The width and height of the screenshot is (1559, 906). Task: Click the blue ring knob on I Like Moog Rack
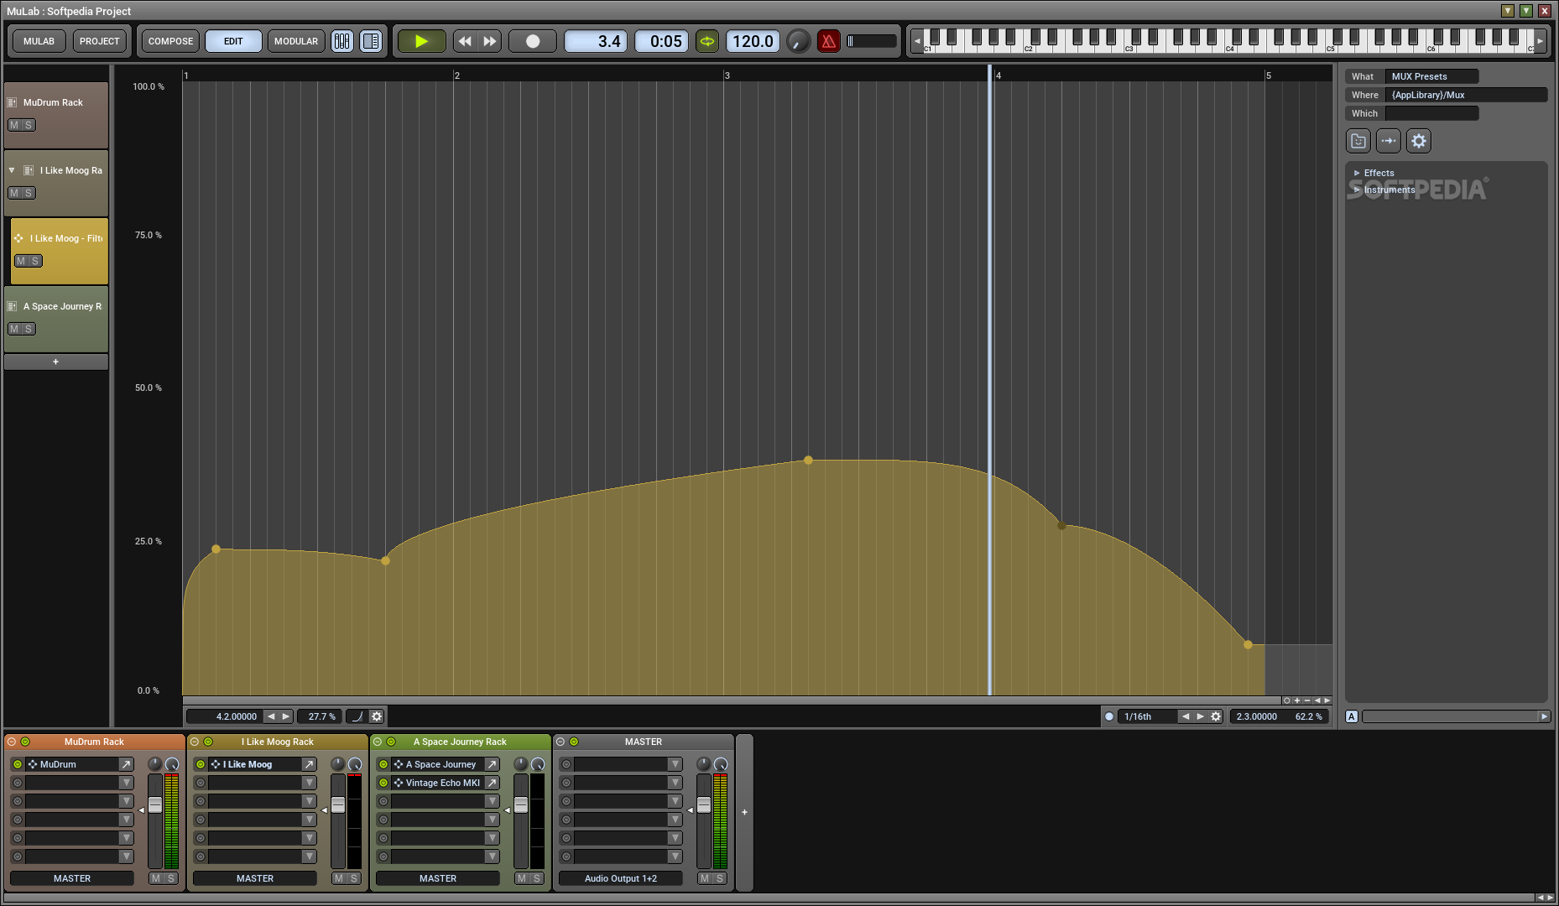pyautogui.click(x=355, y=764)
